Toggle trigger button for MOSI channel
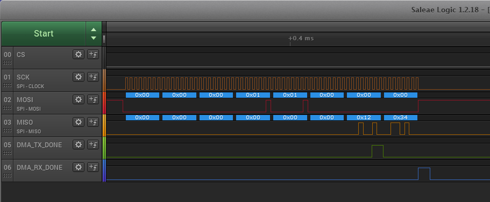This screenshot has height=202, width=490. (x=93, y=99)
